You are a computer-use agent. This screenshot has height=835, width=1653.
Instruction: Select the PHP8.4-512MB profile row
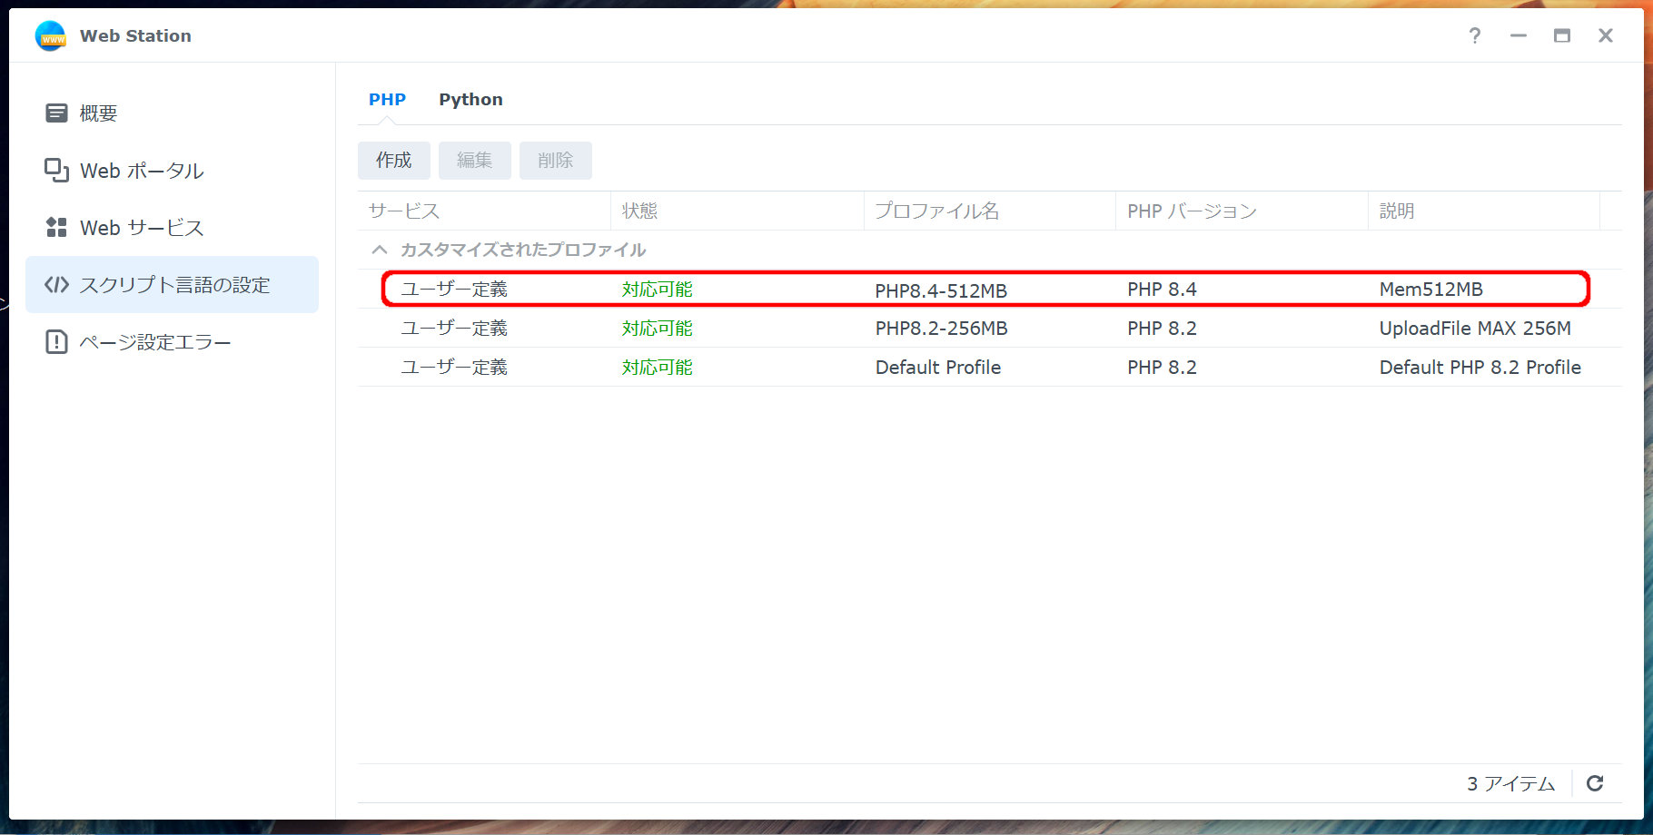pos(940,290)
